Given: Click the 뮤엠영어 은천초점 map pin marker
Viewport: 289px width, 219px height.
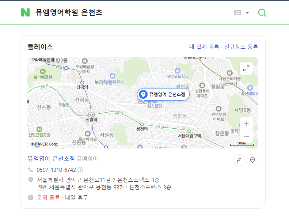Looking at the screenshot, I should [163, 94].
